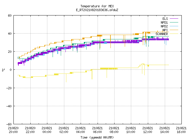Click the x-axis tick 210821 08:00
The image size is (187, 140).
114,130
